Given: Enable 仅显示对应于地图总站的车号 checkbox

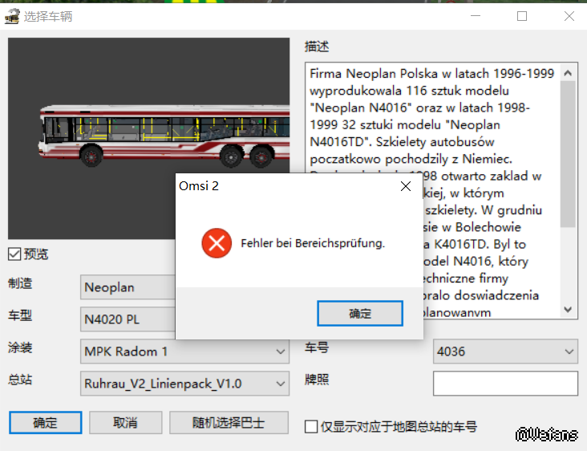Looking at the screenshot, I should (311, 427).
